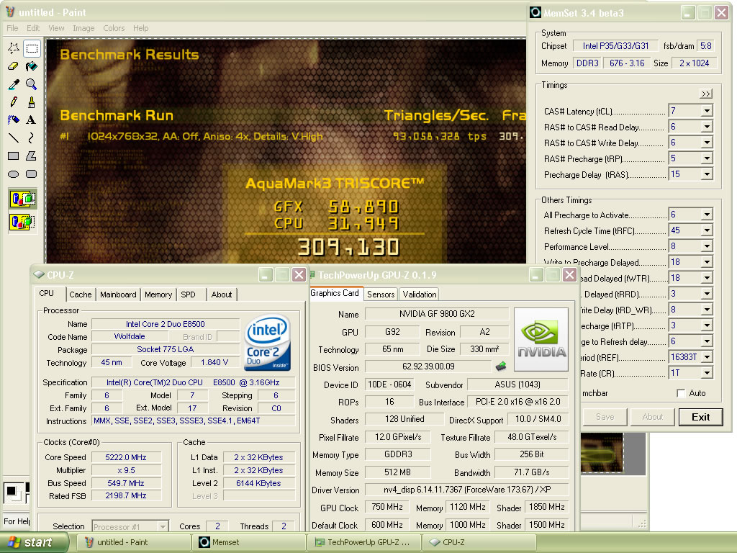Viewport: 737px width, 553px height.
Task: Click the About button in MemSet
Action: (x=652, y=417)
